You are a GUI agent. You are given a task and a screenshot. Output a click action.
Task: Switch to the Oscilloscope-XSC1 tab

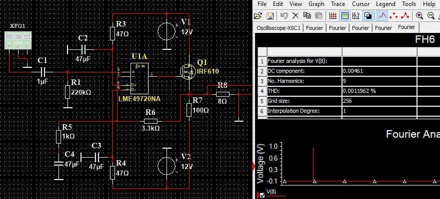[x=278, y=28]
